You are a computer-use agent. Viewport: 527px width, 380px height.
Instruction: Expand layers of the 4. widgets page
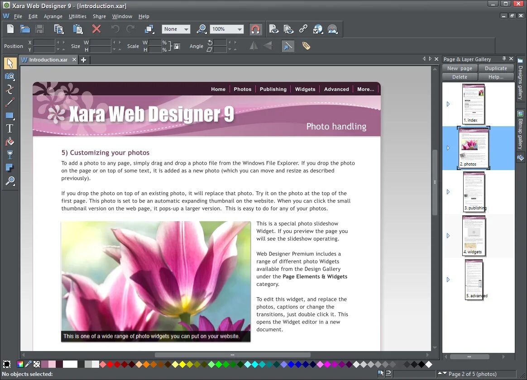click(448, 236)
